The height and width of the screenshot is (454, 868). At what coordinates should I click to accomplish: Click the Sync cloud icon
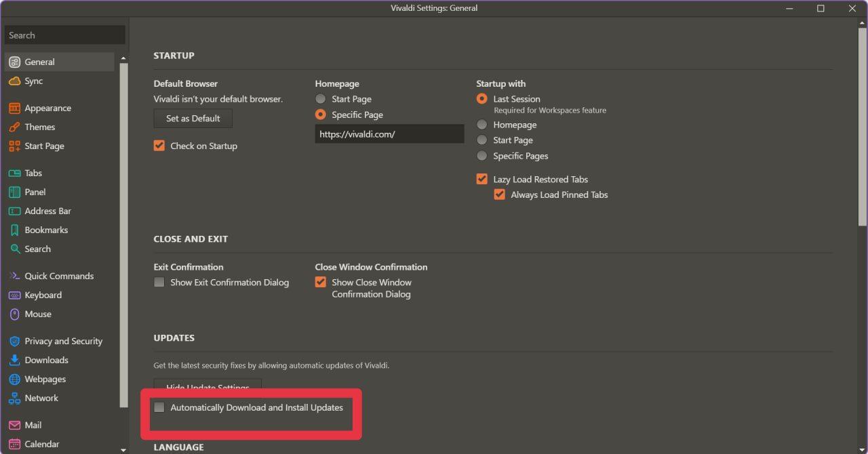[x=14, y=81]
